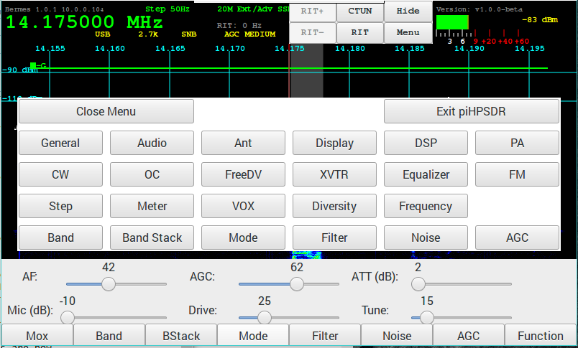Click the 2.7k filter width indicator
578x348 pixels.
[148, 34]
